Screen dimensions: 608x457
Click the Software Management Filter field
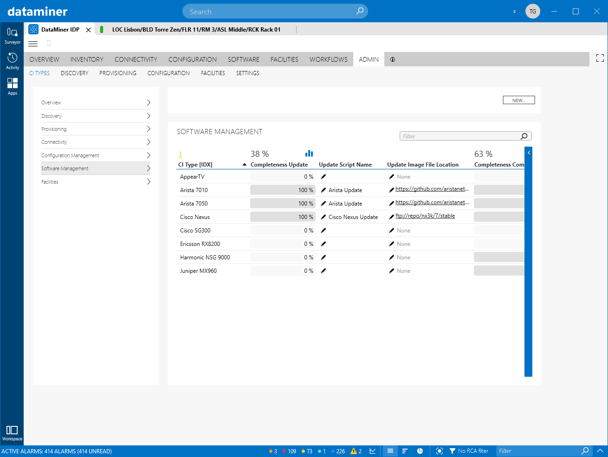[466, 136]
